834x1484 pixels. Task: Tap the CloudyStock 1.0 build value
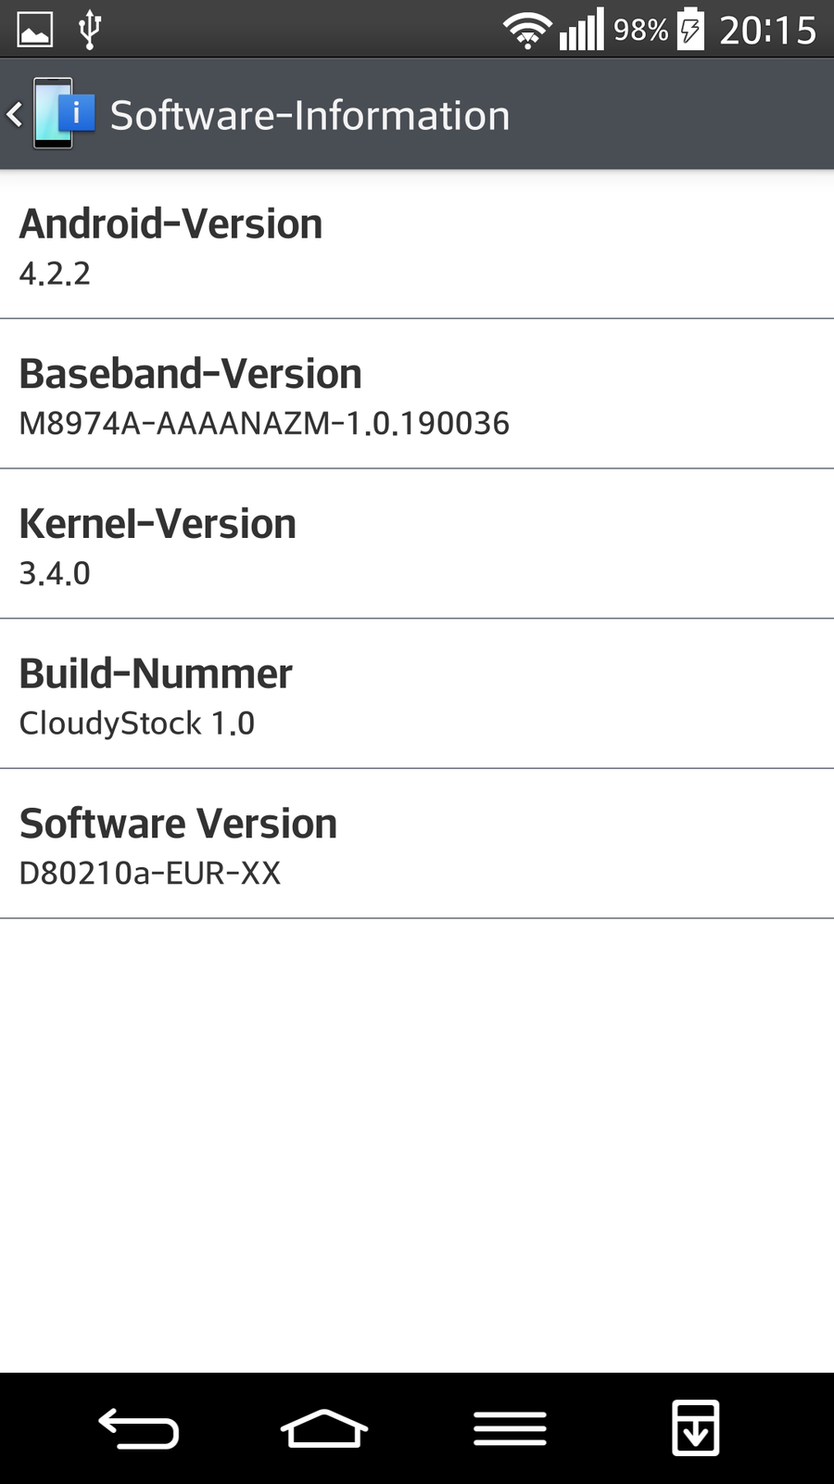[x=137, y=723]
